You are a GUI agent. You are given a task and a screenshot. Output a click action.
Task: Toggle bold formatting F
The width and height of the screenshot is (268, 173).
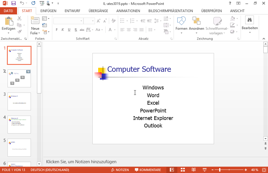[x=57, y=30]
